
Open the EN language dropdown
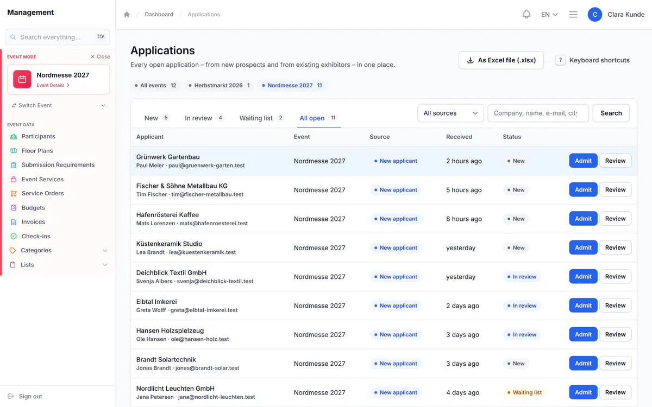[x=549, y=15]
